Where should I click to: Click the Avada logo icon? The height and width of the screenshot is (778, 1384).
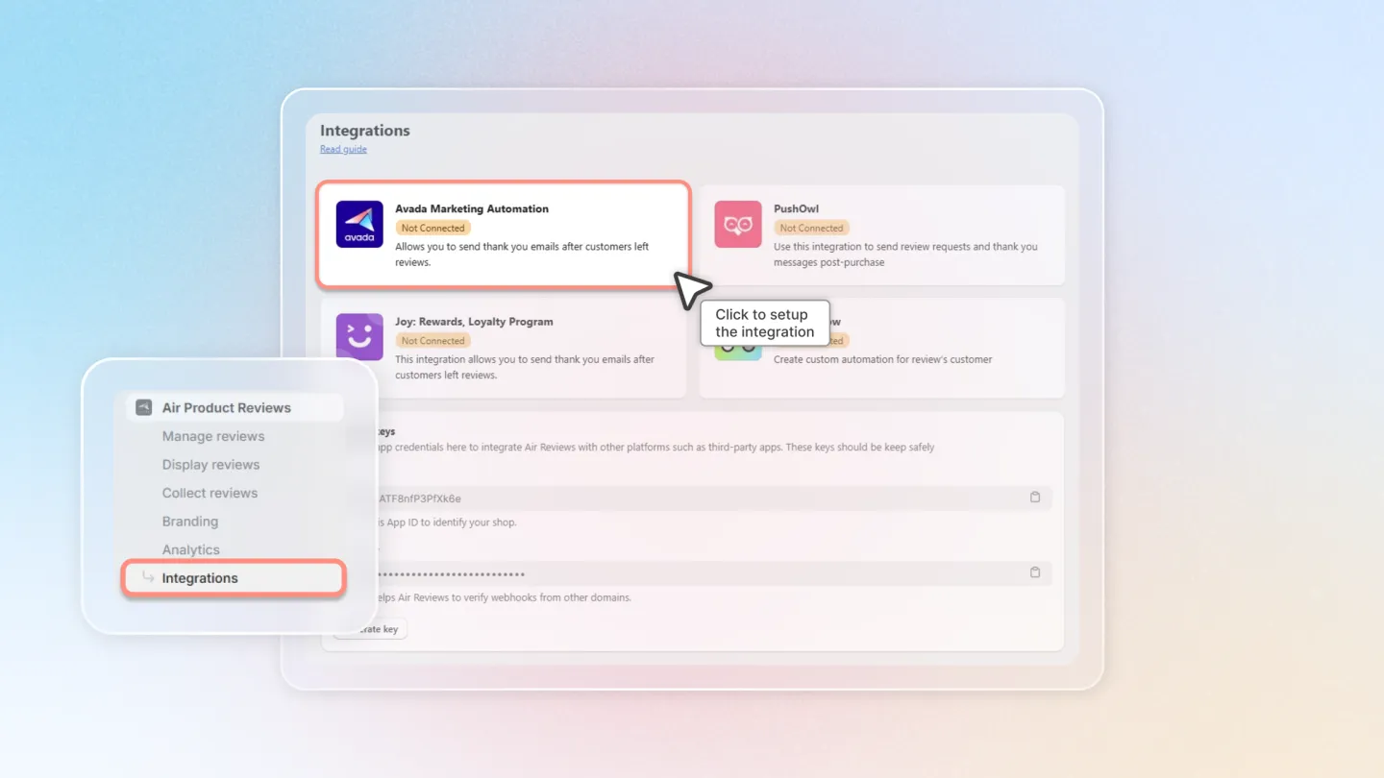359,224
